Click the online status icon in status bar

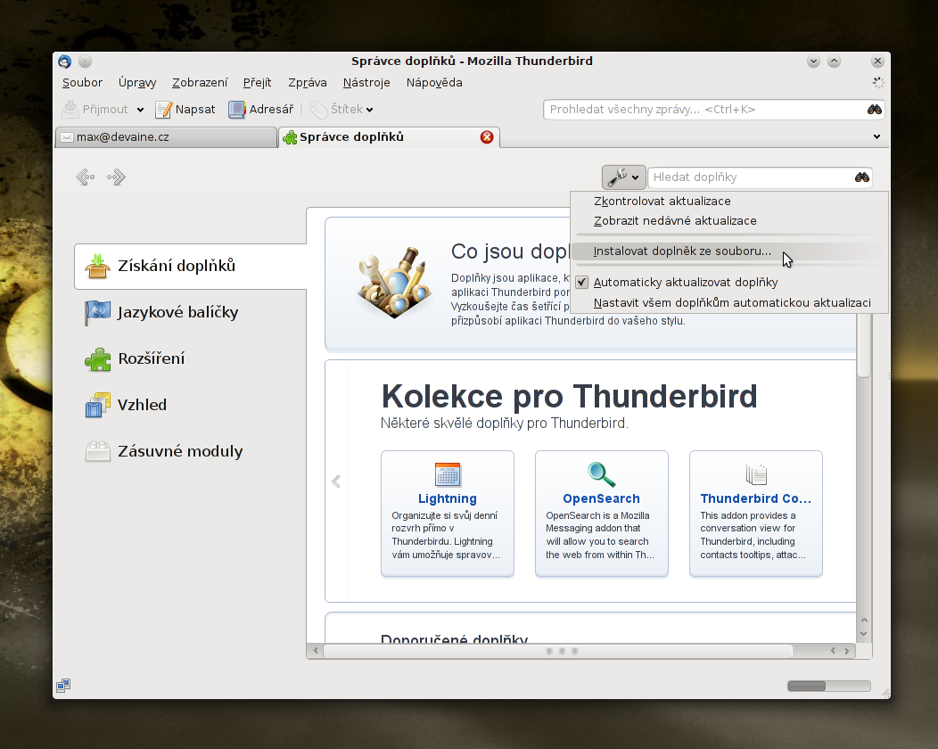coord(63,685)
